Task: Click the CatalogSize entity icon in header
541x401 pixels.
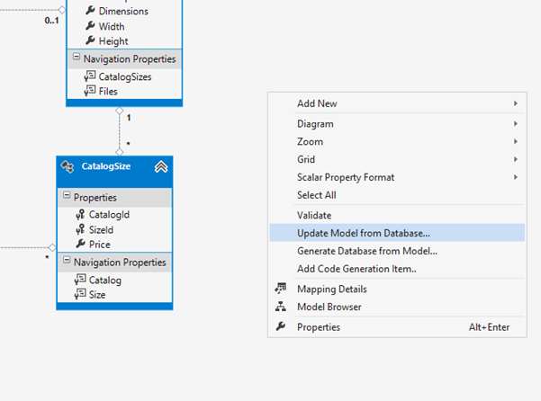Action: pyautogui.click(x=68, y=166)
